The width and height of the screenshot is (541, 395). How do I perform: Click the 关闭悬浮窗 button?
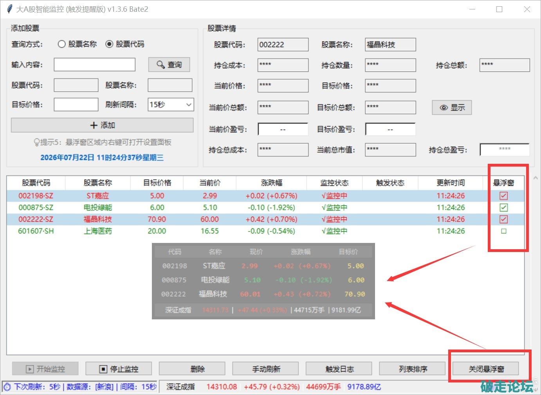[x=486, y=369]
